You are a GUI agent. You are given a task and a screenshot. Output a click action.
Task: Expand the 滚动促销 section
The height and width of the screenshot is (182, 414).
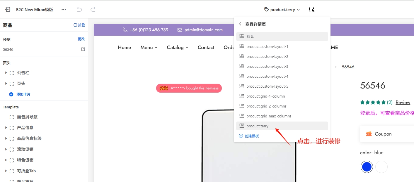[6, 149]
